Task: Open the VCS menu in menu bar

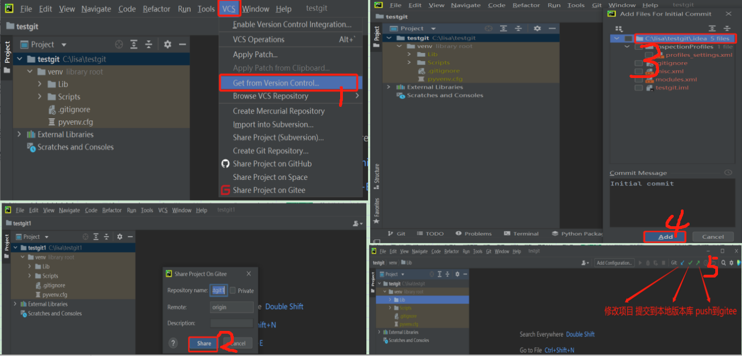Action: point(229,9)
